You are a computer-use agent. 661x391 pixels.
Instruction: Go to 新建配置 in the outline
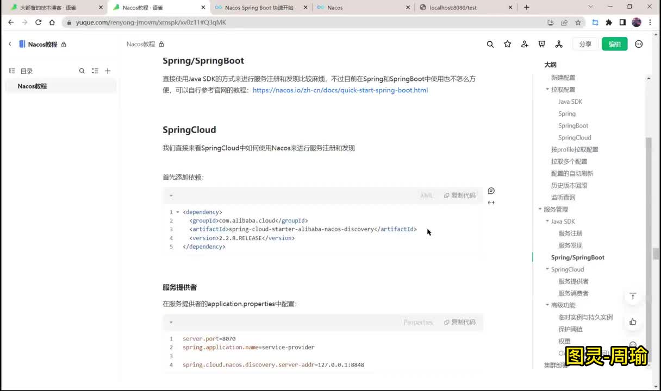coord(563,78)
